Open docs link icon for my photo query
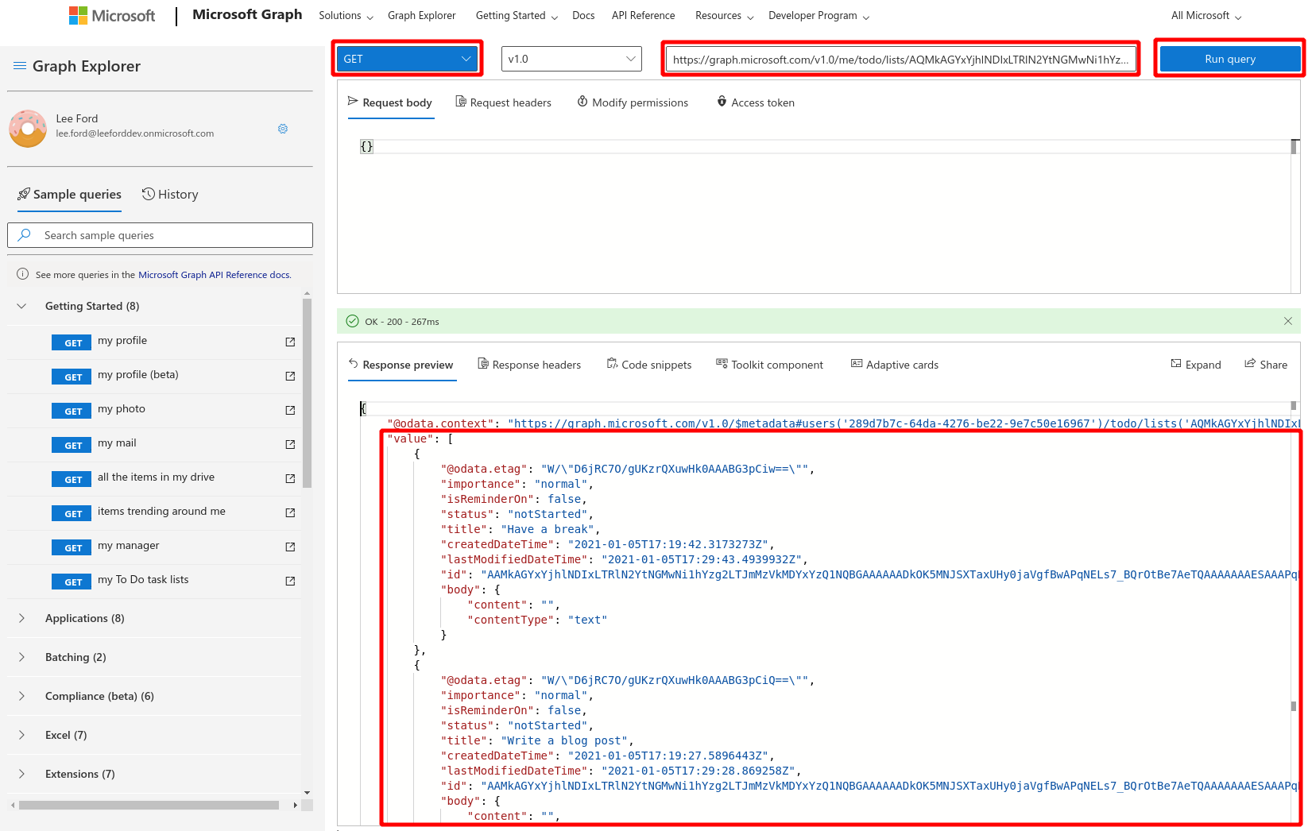Image resolution: width=1308 pixels, height=831 pixels. [x=290, y=410]
